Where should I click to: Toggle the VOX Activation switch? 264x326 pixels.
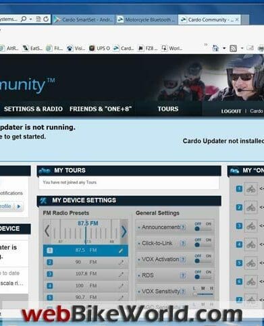pos(203,261)
